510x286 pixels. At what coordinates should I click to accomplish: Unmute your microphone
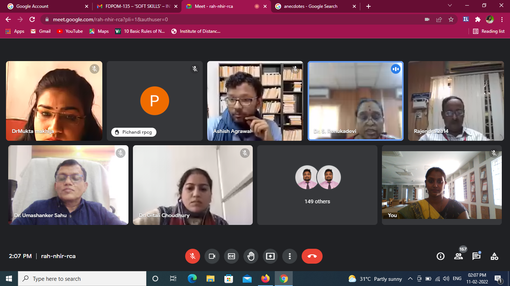click(x=193, y=256)
